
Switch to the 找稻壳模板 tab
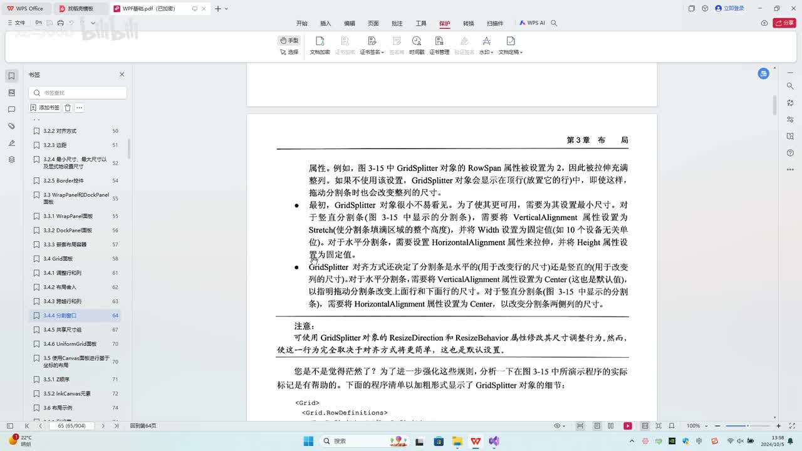click(x=80, y=8)
